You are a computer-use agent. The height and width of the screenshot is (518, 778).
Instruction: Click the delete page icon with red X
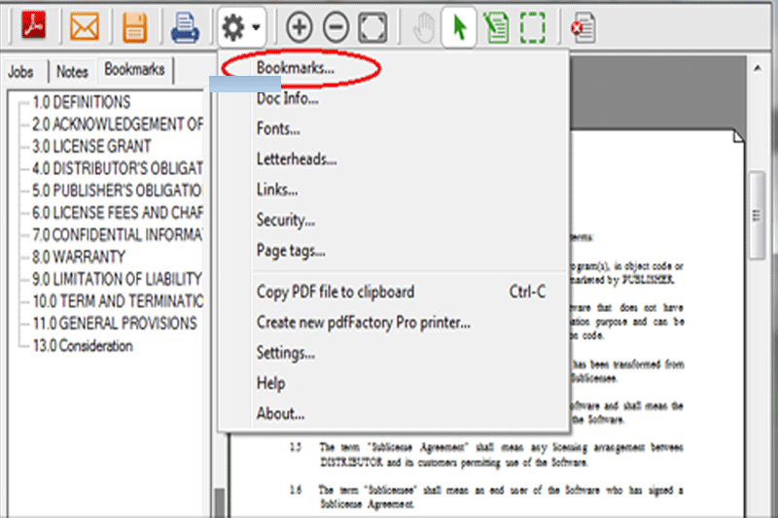[583, 27]
